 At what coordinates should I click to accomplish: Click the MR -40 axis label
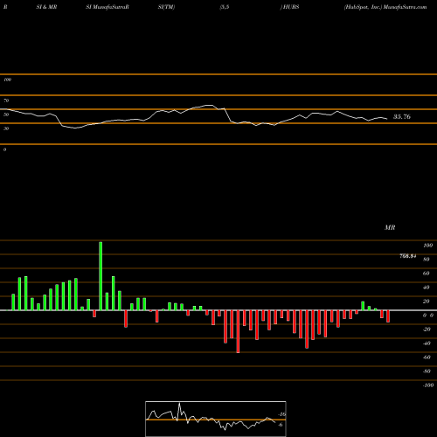427,343
